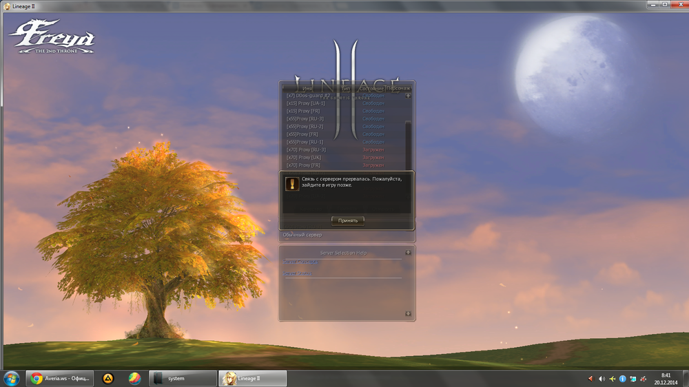Select the [x7] DDos-guard #2 server row
Viewport: 689px width, 387px height.
(309, 96)
